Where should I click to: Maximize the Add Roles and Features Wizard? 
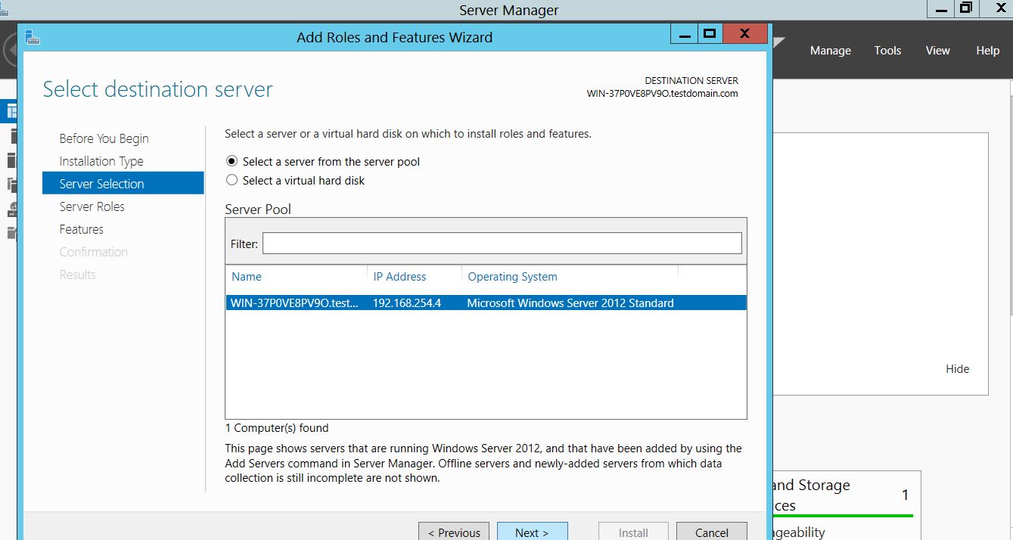pos(709,34)
